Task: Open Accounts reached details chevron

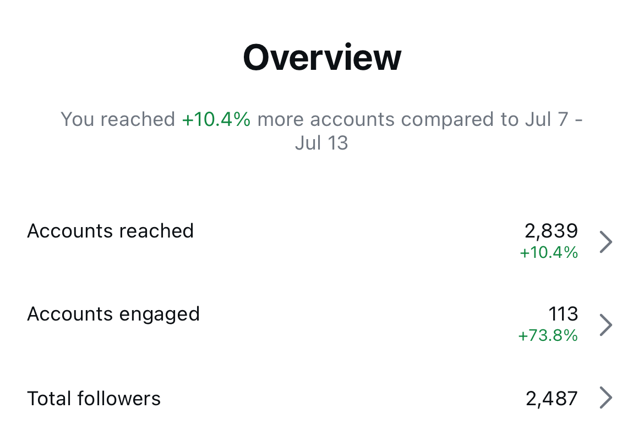Action: pos(605,242)
